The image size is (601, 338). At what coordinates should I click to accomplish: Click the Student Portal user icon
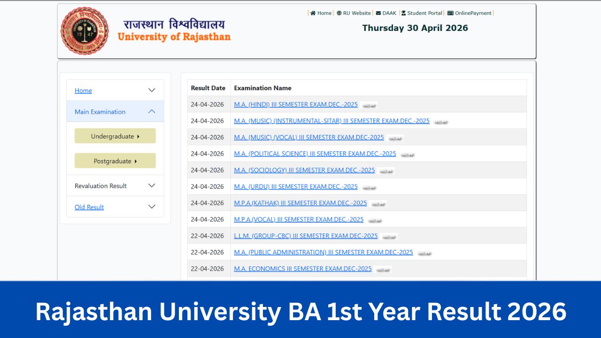(x=403, y=13)
